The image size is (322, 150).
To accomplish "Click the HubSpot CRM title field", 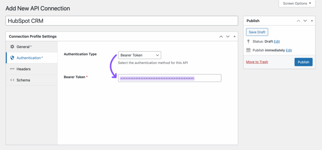I will pyautogui.click(x=122, y=21).
